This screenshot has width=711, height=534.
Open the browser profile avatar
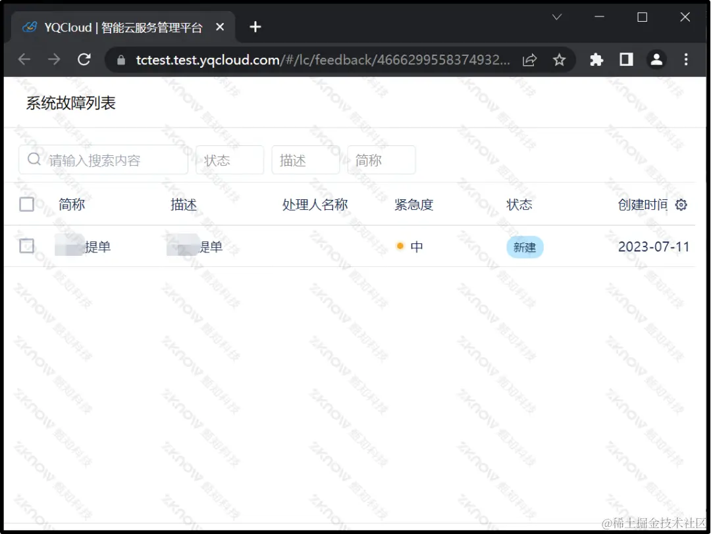(x=656, y=59)
